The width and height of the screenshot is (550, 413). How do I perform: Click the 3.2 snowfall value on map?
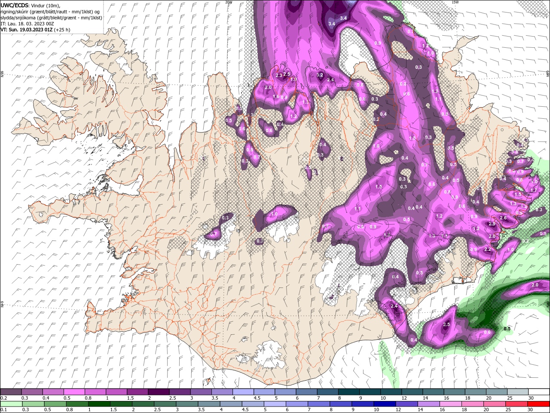coord(320,75)
